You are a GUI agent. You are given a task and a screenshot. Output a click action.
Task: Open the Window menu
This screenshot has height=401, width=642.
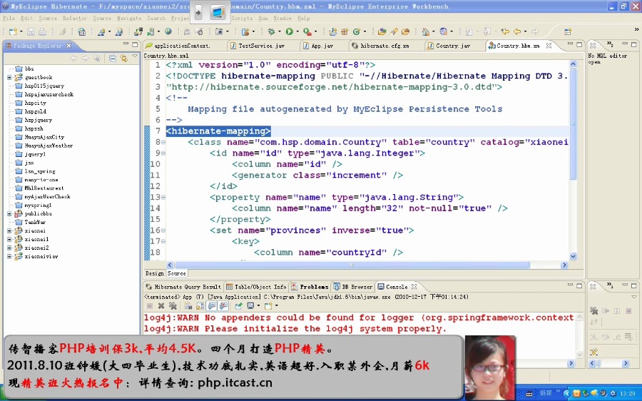click(282, 18)
